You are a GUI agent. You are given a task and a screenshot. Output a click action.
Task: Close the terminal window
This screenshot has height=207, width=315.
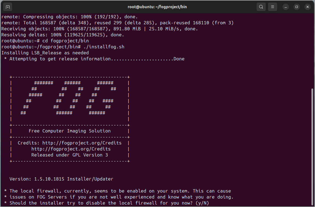tap(307, 7)
